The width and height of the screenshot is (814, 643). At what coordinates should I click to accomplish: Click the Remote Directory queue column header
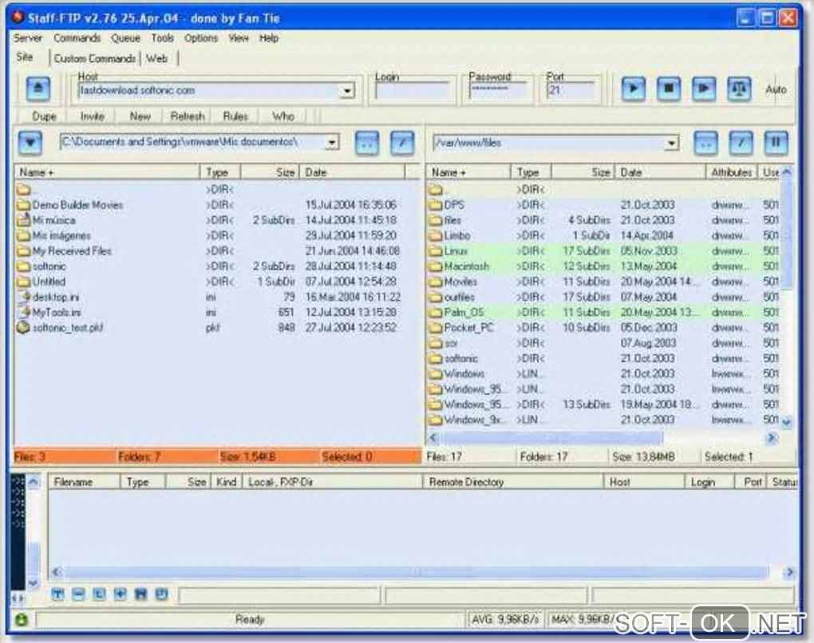513,482
